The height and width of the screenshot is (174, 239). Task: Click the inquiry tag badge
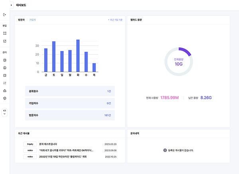[30, 144]
